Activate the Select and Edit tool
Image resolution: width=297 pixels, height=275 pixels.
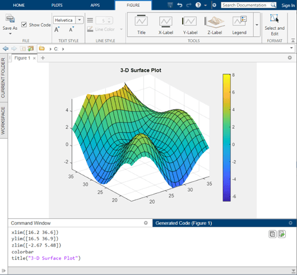click(275, 25)
